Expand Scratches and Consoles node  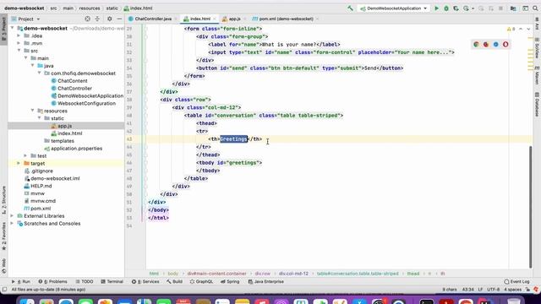(x=13, y=224)
